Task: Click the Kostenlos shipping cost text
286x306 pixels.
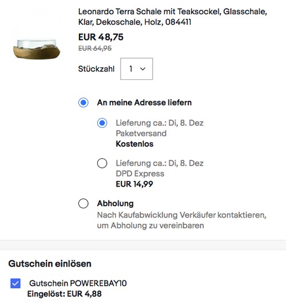Action: point(134,144)
